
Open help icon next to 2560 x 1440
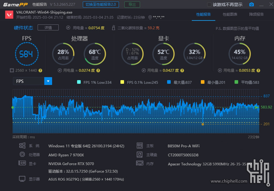(40, 71)
